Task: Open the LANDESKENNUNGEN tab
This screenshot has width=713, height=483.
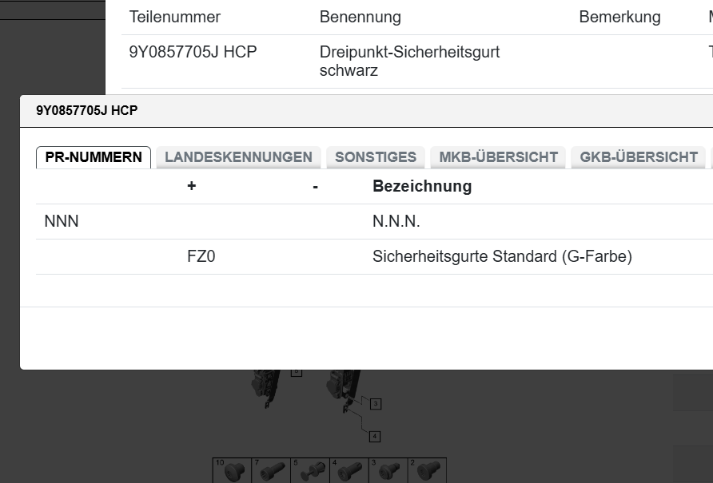Action: [238, 157]
